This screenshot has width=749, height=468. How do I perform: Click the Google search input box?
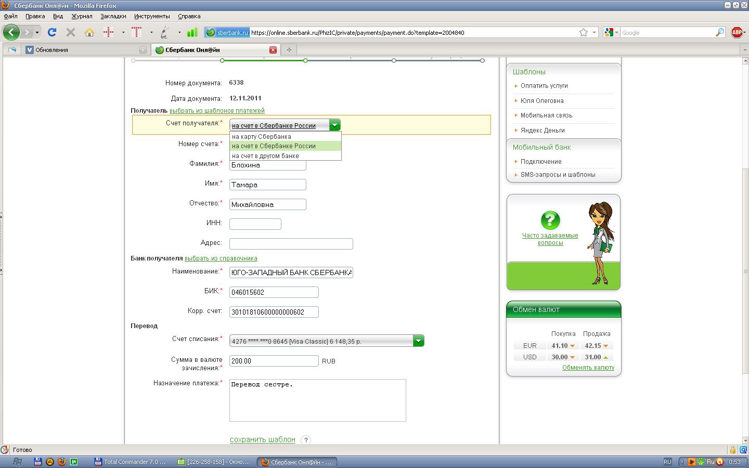pyautogui.click(x=668, y=32)
